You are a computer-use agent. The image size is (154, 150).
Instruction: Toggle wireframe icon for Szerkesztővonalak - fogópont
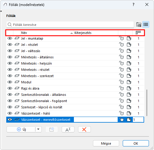[x=129, y=101]
